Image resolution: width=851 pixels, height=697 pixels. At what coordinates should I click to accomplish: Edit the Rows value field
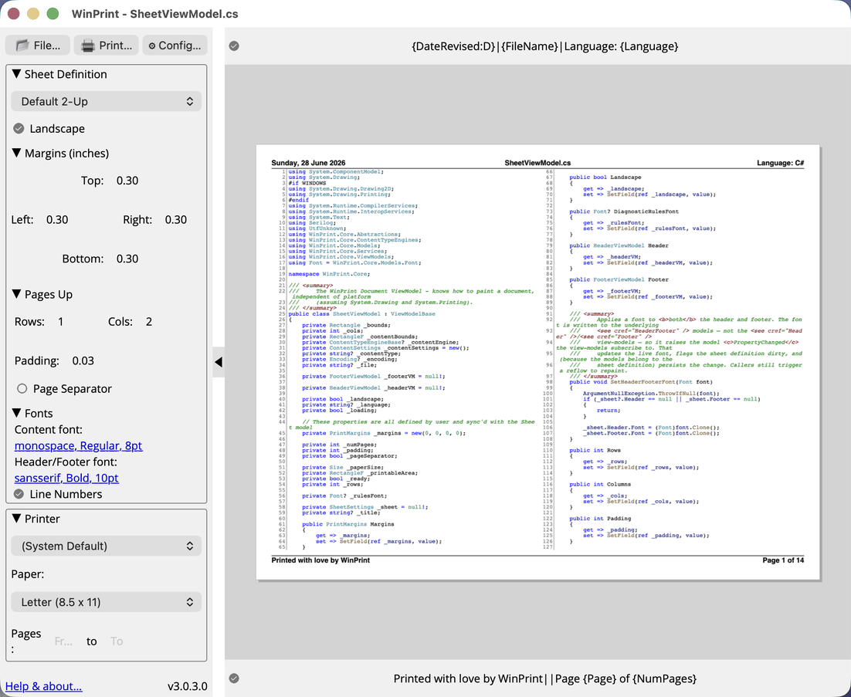pos(61,322)
